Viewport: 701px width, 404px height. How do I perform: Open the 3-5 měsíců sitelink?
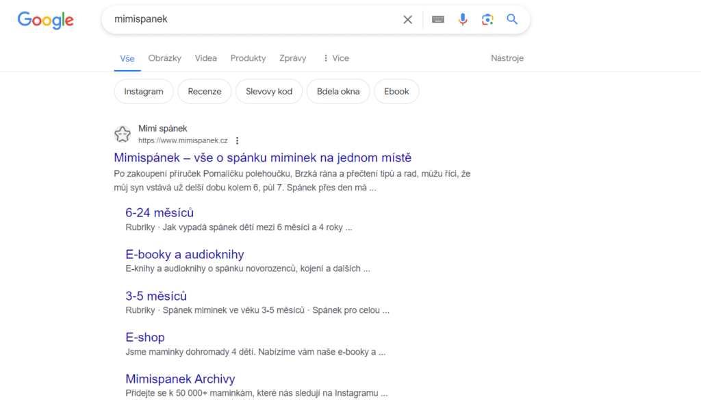coord(156,296)
